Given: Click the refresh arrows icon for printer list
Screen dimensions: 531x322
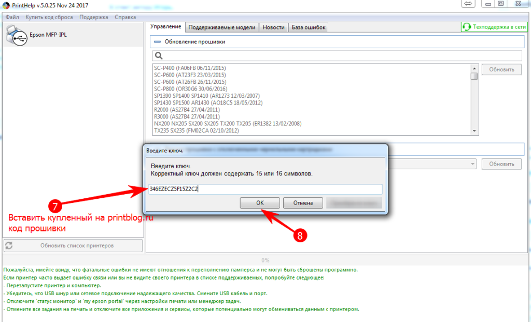Looking at the screenshot, I should coord(9,245).
